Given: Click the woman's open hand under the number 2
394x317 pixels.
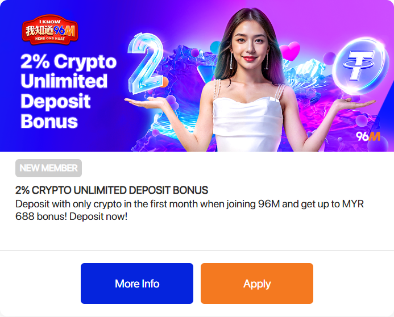Looking at the screenshot, I should click(x=146, y=102).
